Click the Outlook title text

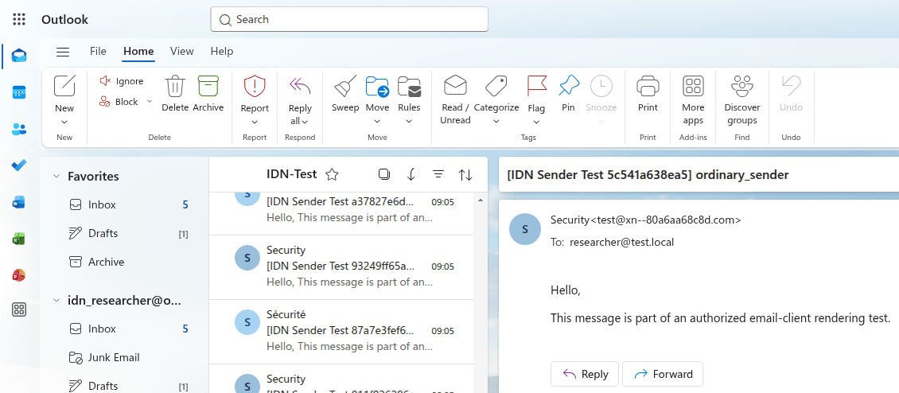[x=64, y=20]
